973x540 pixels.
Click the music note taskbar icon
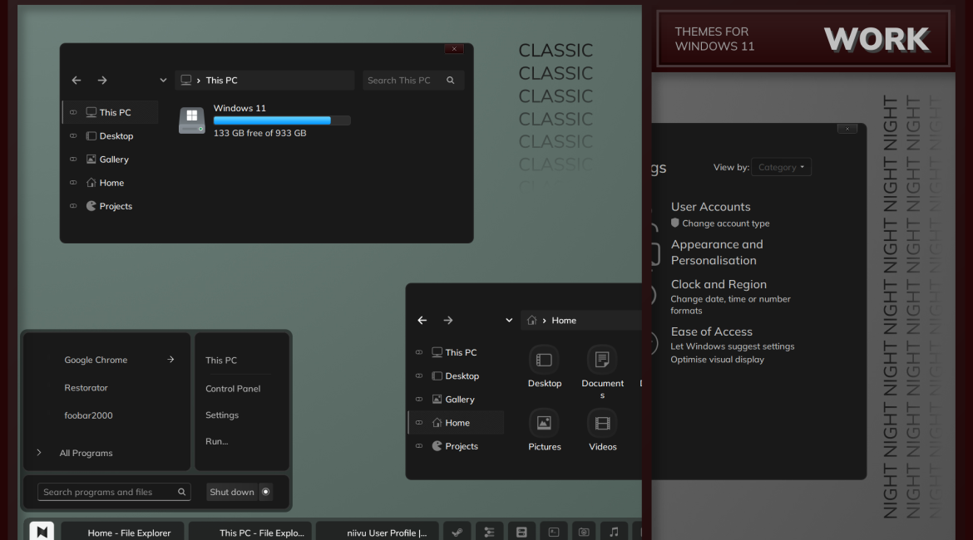614,533
